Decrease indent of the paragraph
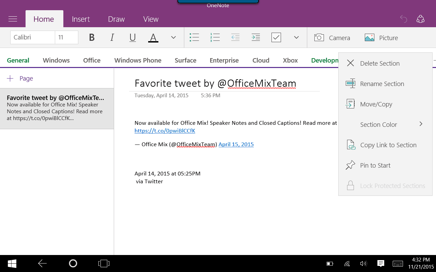The width and height of the screenshot is (436, 272). tap(235, 37)
